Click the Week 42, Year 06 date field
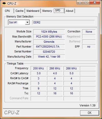102x119 pixels. pyautogui.click(x=49, y=57)
